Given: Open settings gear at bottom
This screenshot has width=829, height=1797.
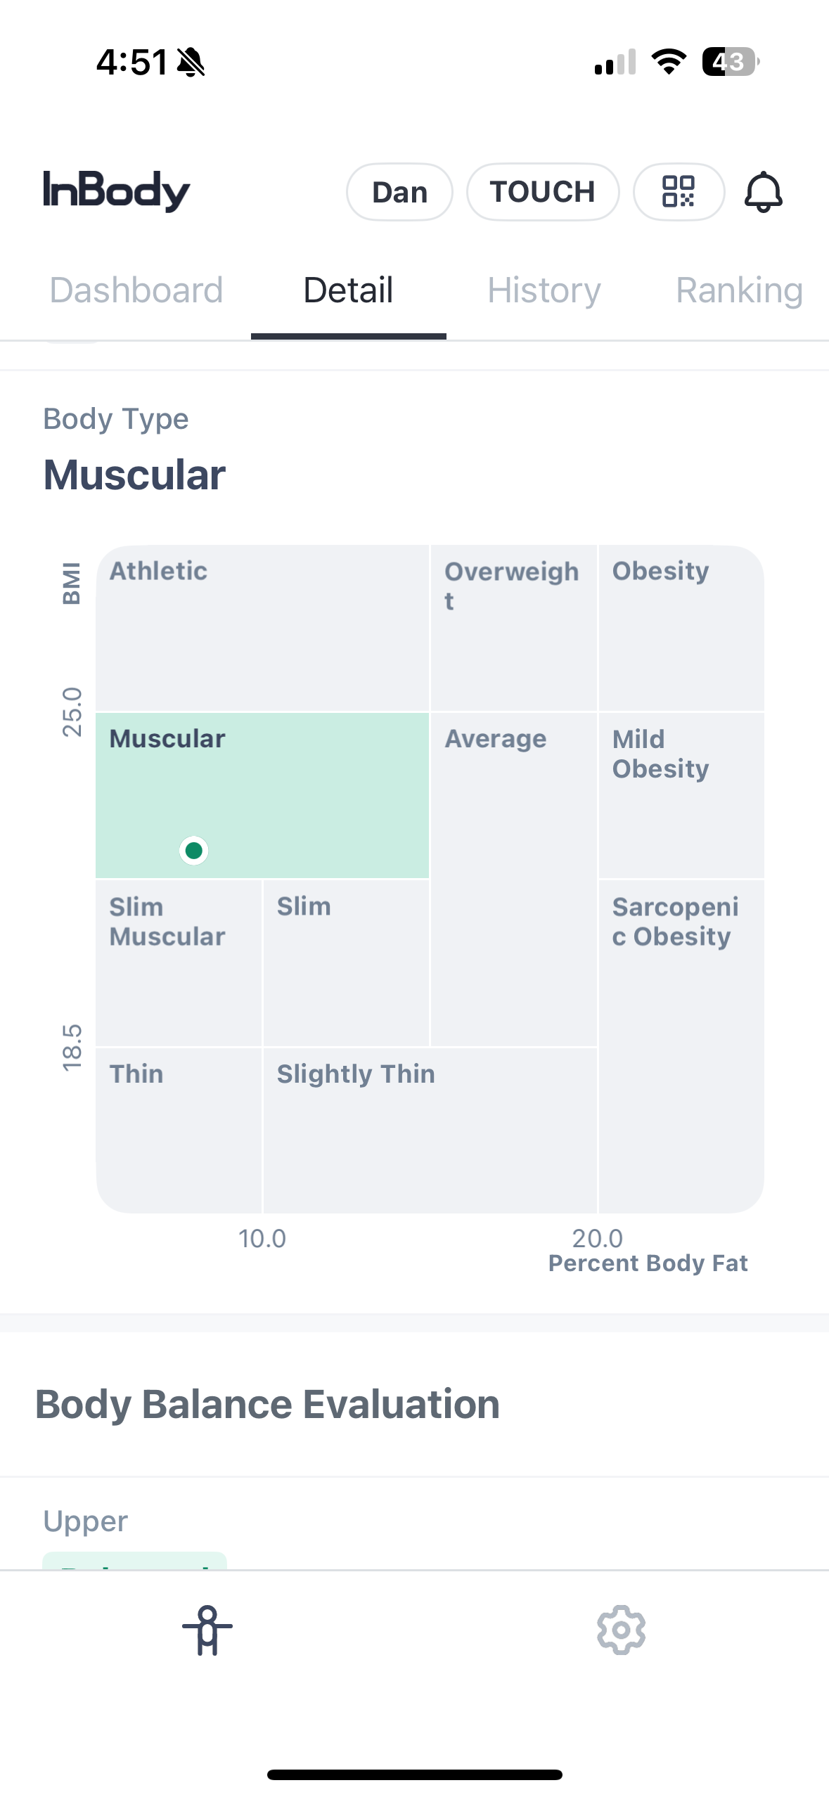Looking at the screenshot, I should (621, 1630).
